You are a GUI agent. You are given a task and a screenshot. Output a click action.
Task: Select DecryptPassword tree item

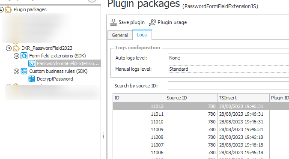click(x=55, y=79)
